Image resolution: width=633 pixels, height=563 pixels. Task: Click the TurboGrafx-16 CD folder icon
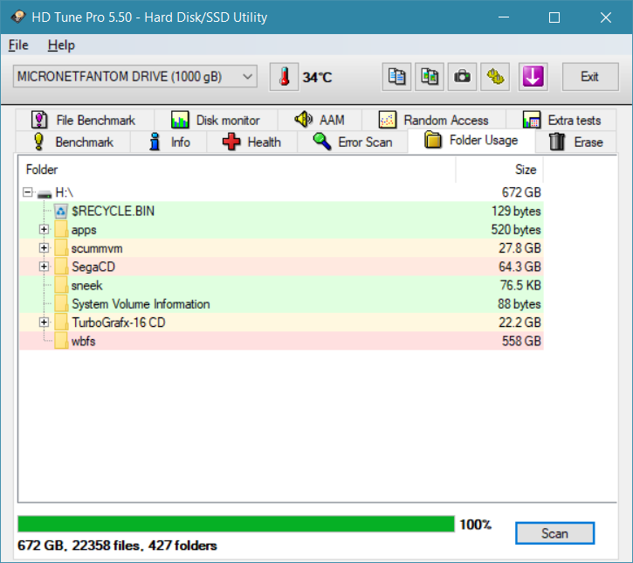tap(61, 323)
